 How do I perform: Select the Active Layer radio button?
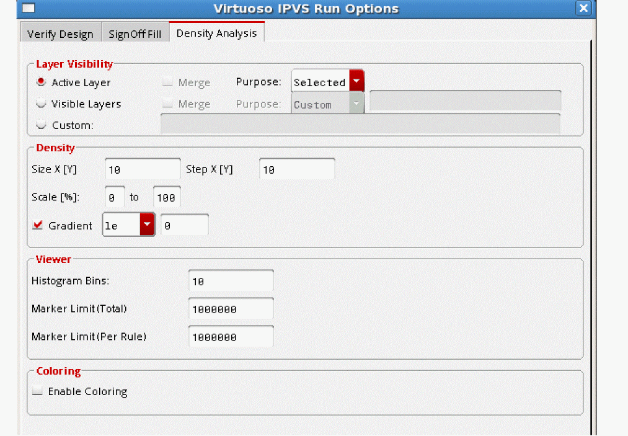[42, 82]
